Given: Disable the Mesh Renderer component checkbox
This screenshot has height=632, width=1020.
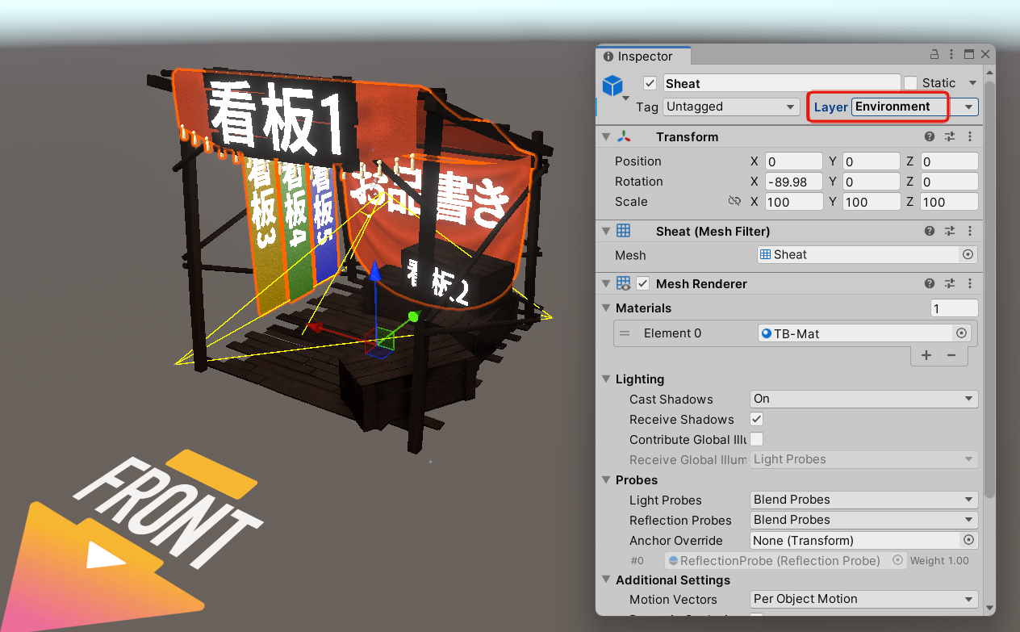Looking at the screenshot, I should pos(643,283).
